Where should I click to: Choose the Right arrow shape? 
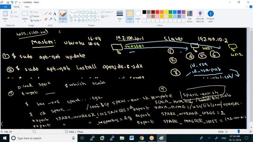point(87,16)
